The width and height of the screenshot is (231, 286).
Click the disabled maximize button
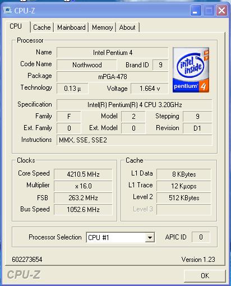[209, 10]
